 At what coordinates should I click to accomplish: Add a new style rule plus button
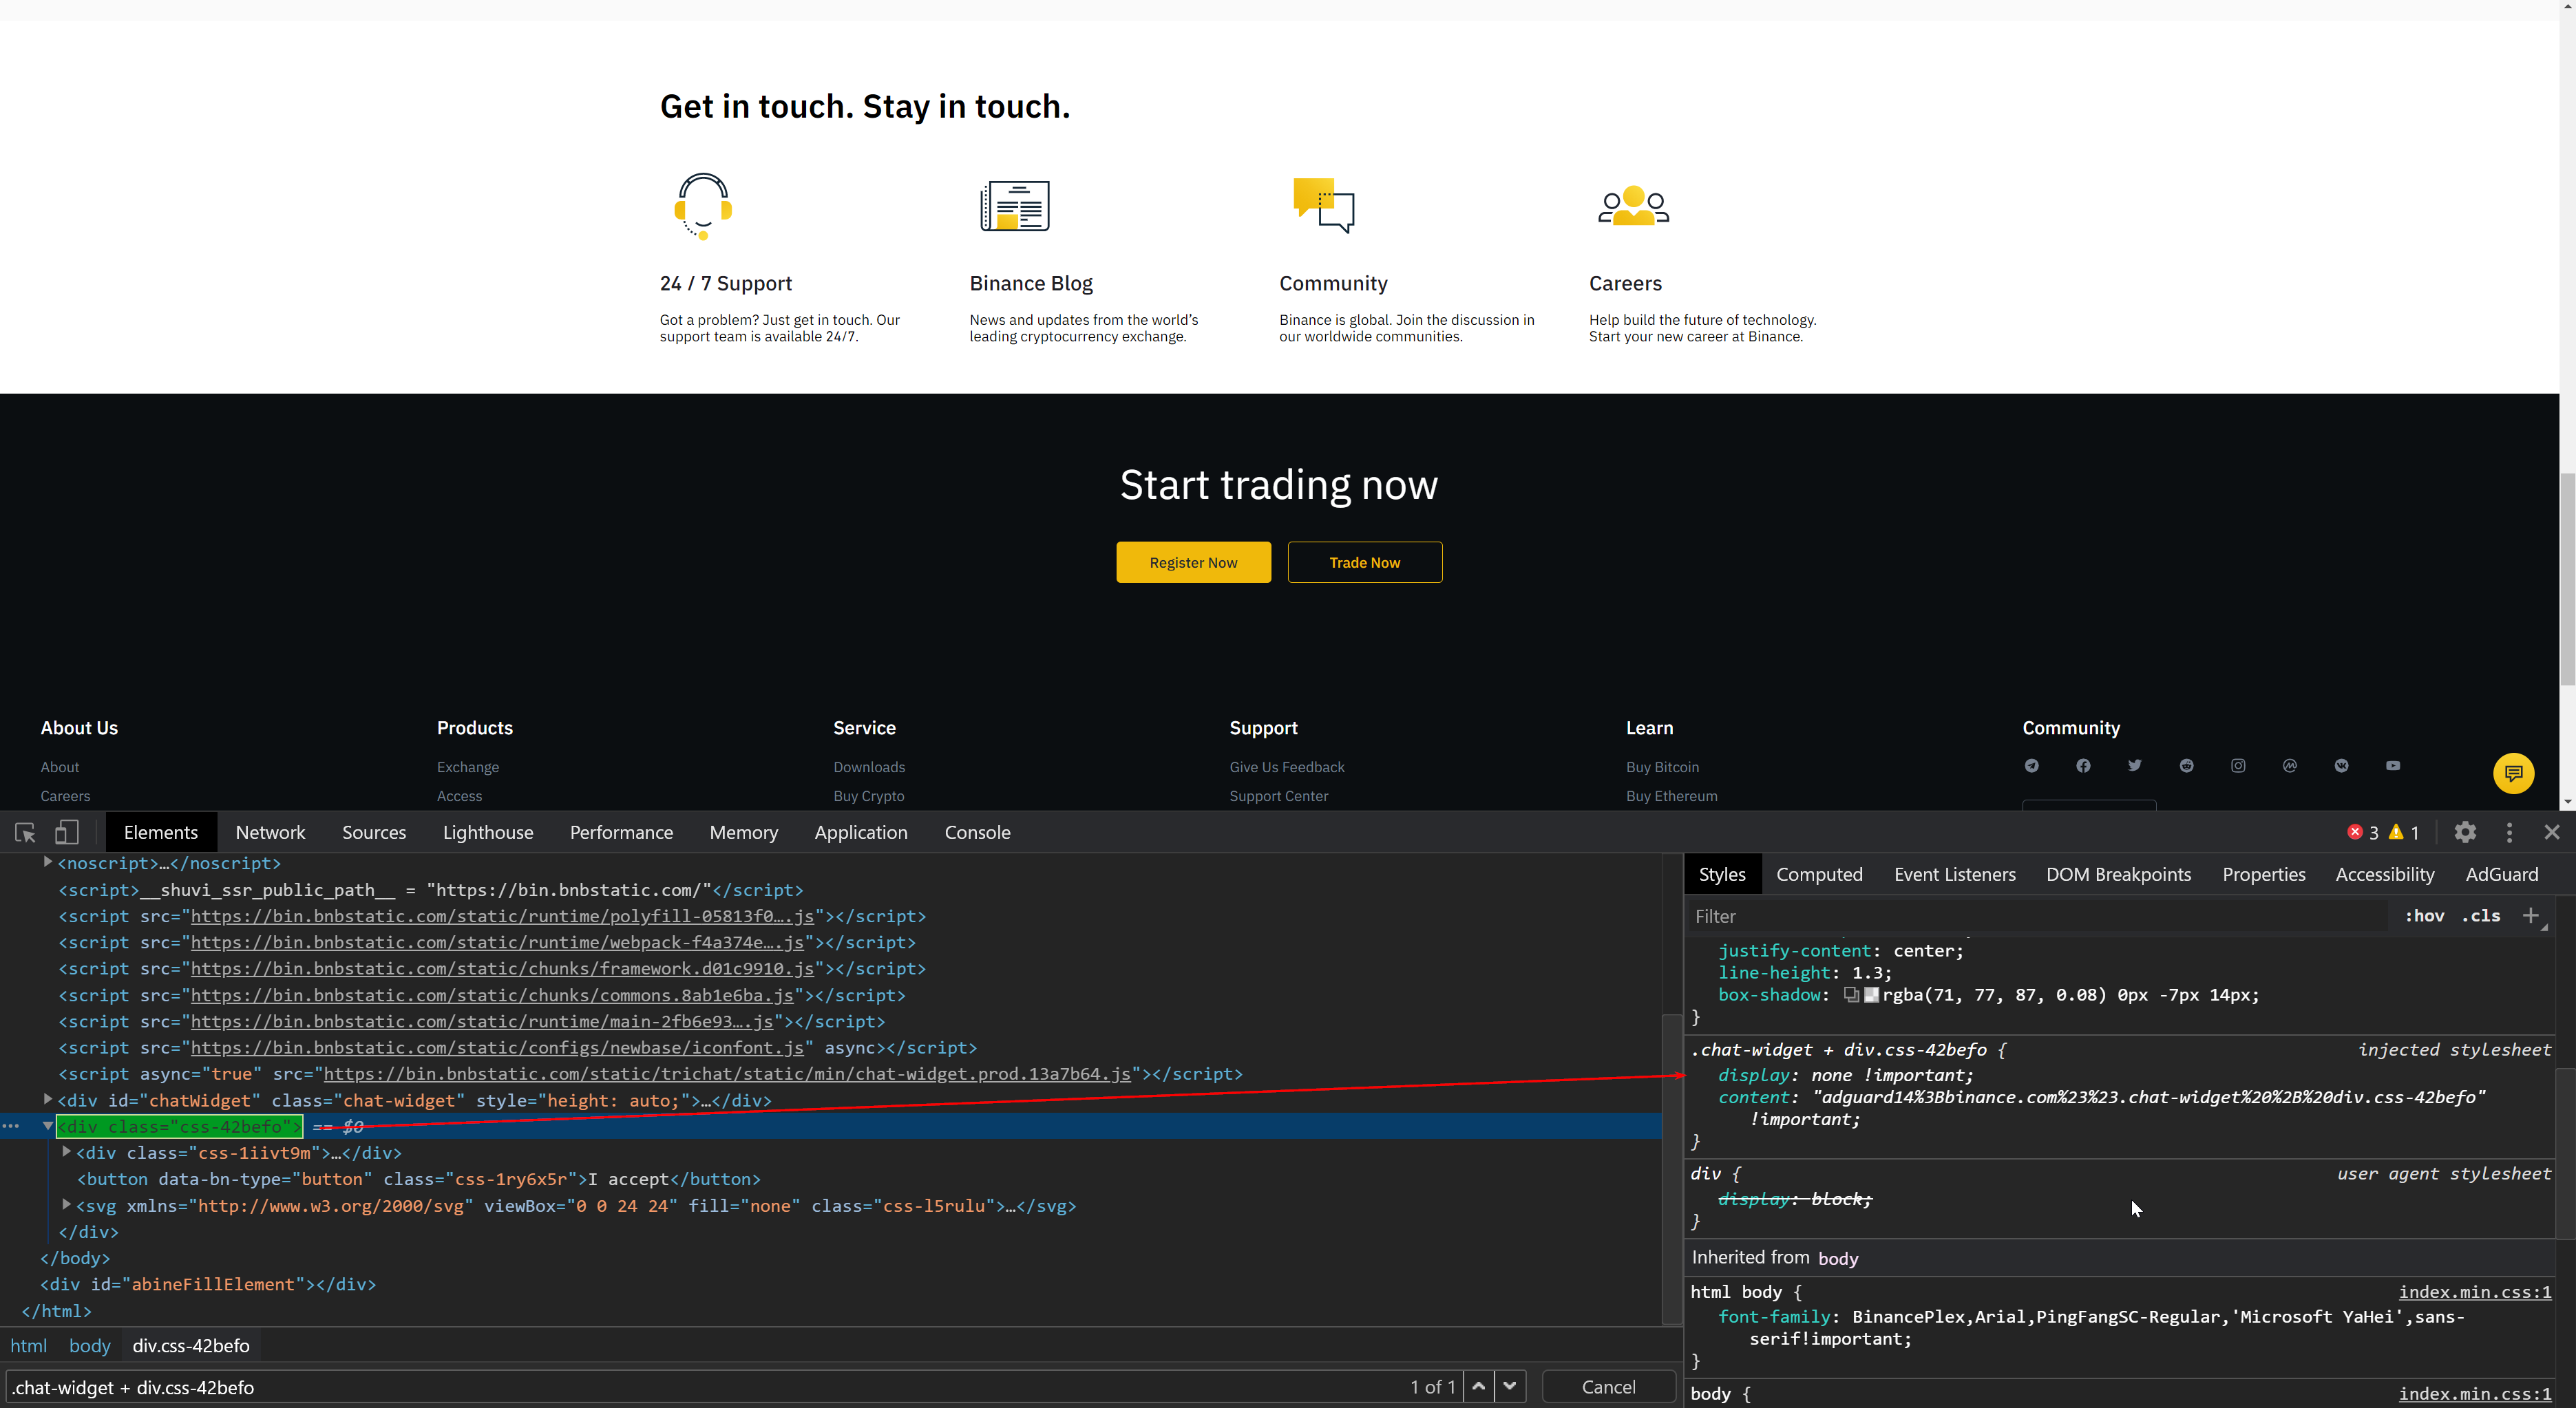(2531, 916)
